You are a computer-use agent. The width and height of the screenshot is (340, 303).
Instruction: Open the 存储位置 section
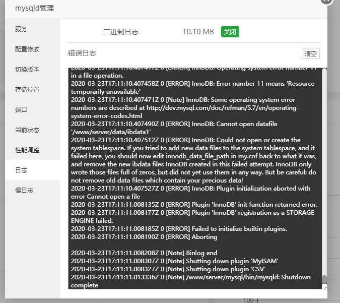(33, 89)
